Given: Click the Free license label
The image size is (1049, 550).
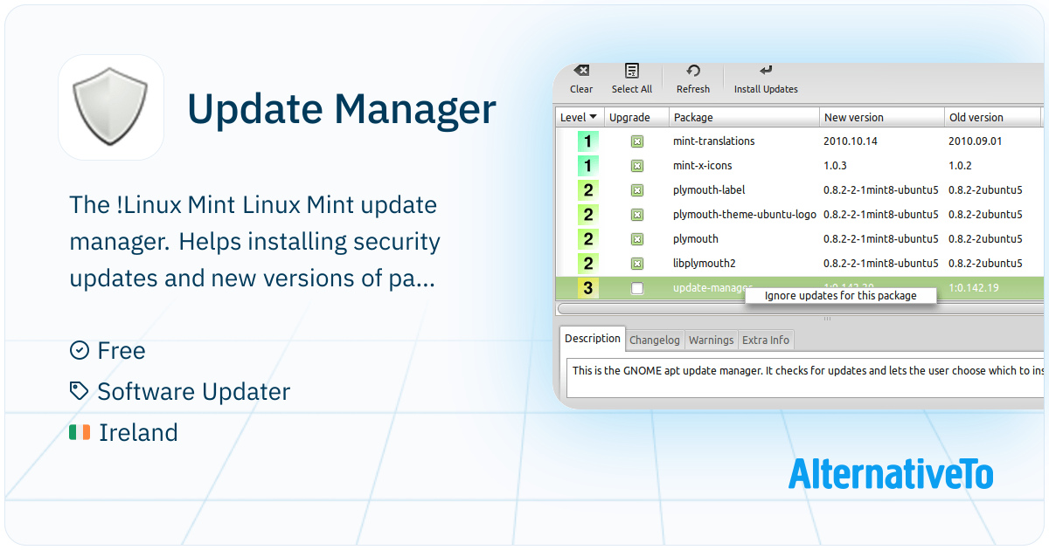Looking at the screenshot, I should pos(122,351).
